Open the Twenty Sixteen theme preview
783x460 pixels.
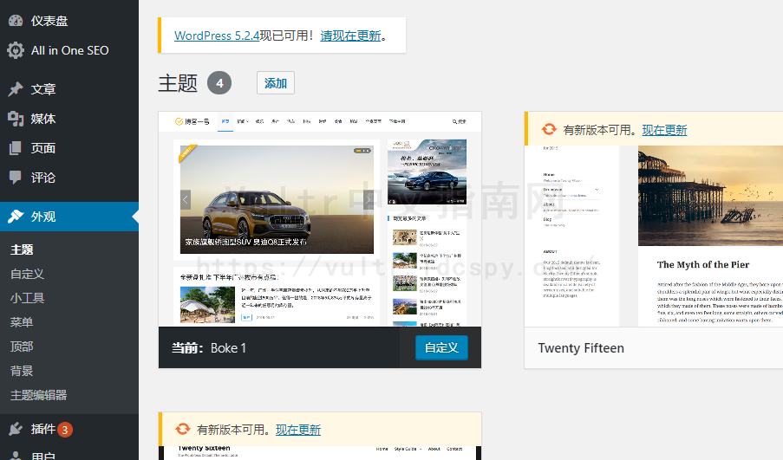coord(320,453)
